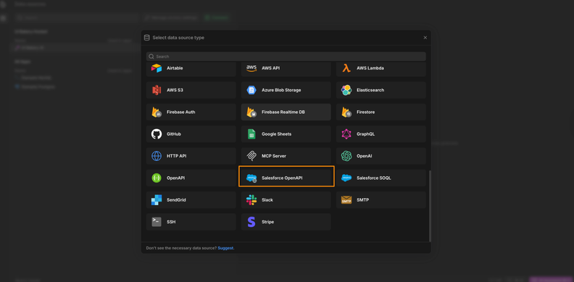The image size is (574, 282).
Task: Click the Suggest link
Action: coord(226,248)
